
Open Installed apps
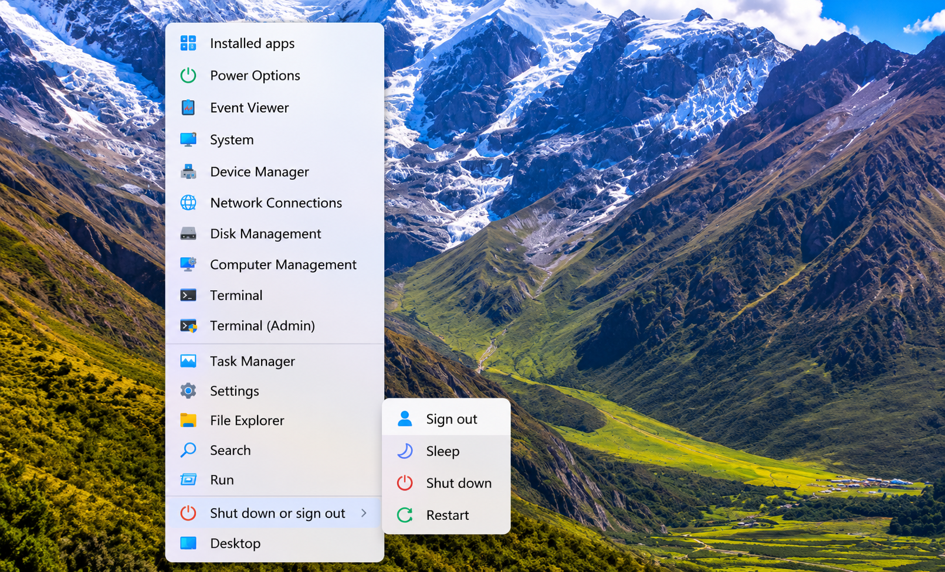click(275, 43)
